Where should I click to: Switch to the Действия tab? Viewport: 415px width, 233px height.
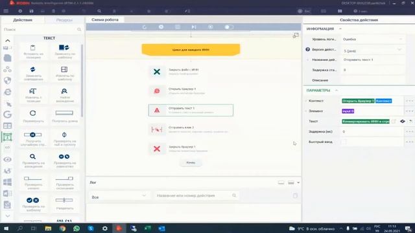23,20
